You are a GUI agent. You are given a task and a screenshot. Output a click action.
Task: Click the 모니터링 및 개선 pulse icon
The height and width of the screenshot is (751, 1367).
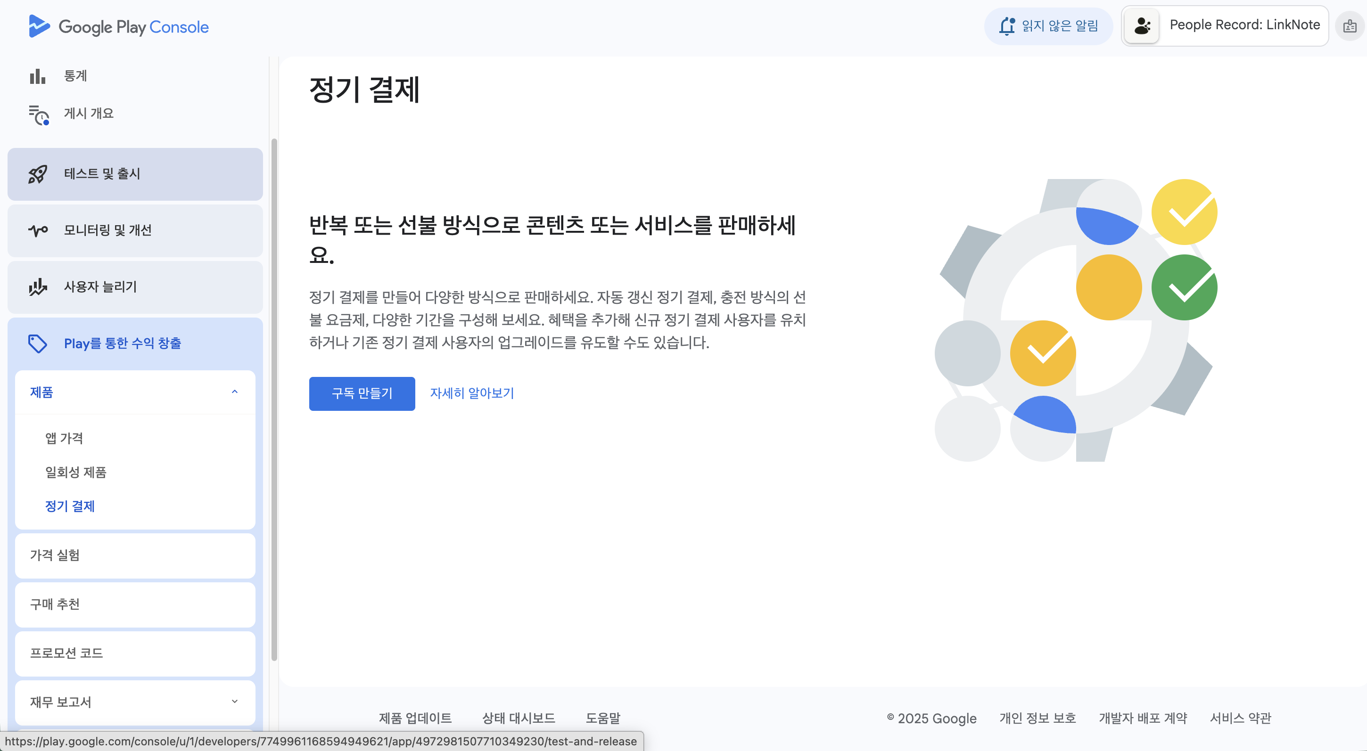[37, 230]
